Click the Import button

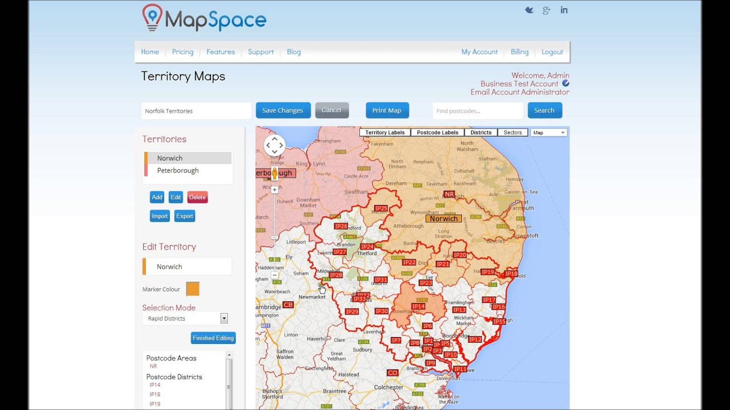160,216
